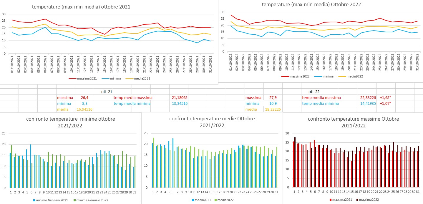Select the cell with value 21,18065
The image size is (423, 204).
tap(179, 97)
